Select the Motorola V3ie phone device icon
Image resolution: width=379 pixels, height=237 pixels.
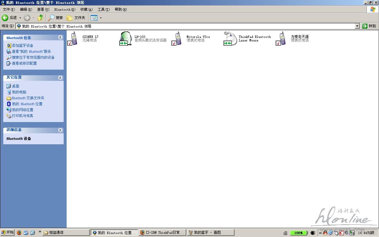coord(177,39)
